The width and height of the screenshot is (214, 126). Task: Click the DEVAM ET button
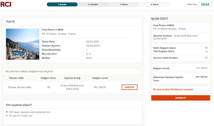181,98
